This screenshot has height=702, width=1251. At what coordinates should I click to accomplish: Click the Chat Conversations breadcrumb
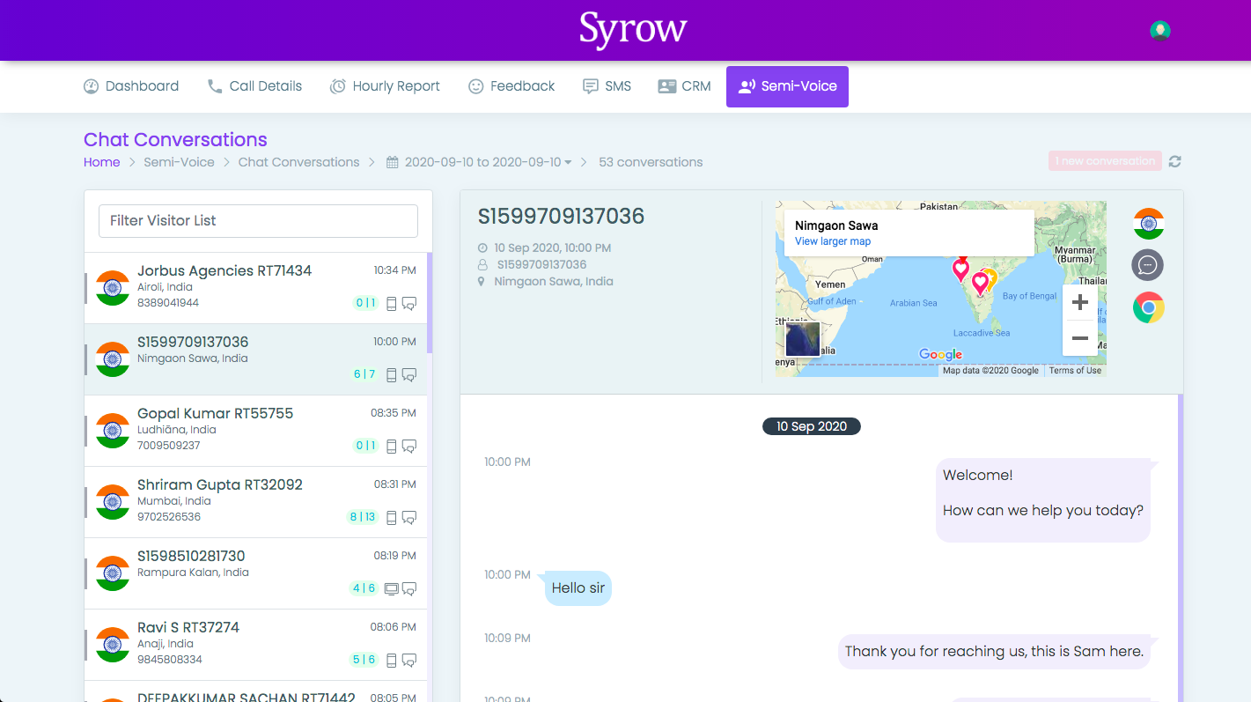pyautogui.click(x=299, y=162)
